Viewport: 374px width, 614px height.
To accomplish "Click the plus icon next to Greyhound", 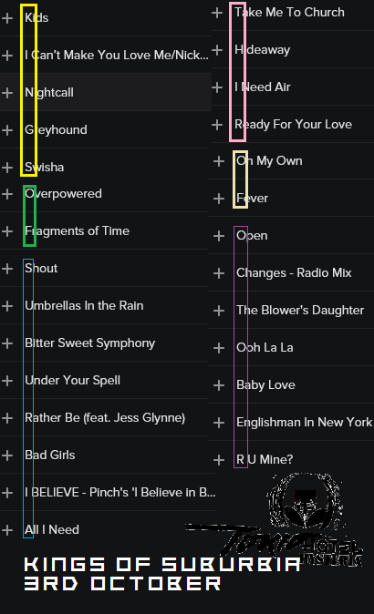I will coord(7,130).
